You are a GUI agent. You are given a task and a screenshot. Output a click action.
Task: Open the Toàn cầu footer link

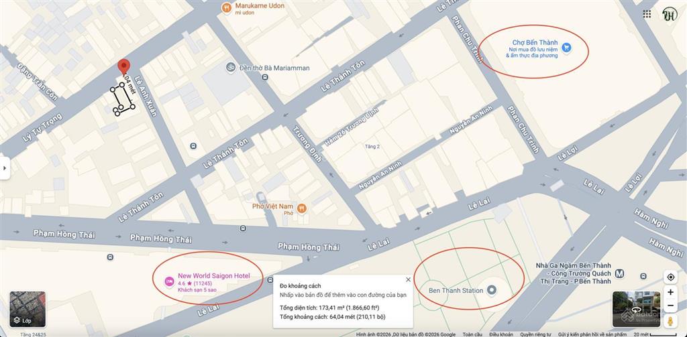point(472,334)
